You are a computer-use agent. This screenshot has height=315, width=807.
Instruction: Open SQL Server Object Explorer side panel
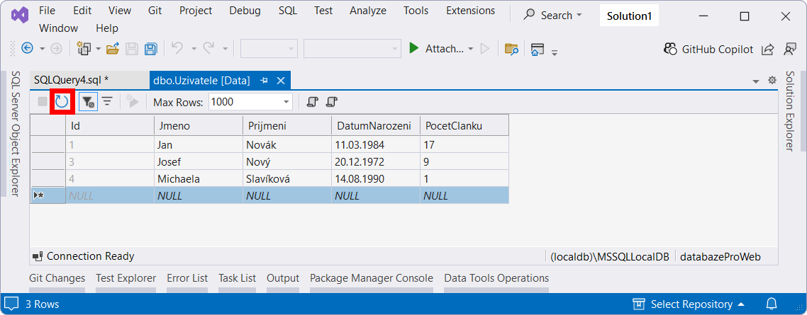16,134
